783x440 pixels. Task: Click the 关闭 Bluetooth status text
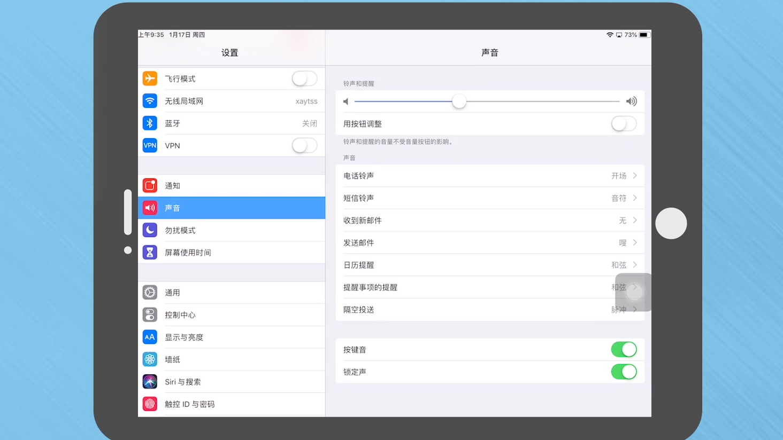pos(310,123)
